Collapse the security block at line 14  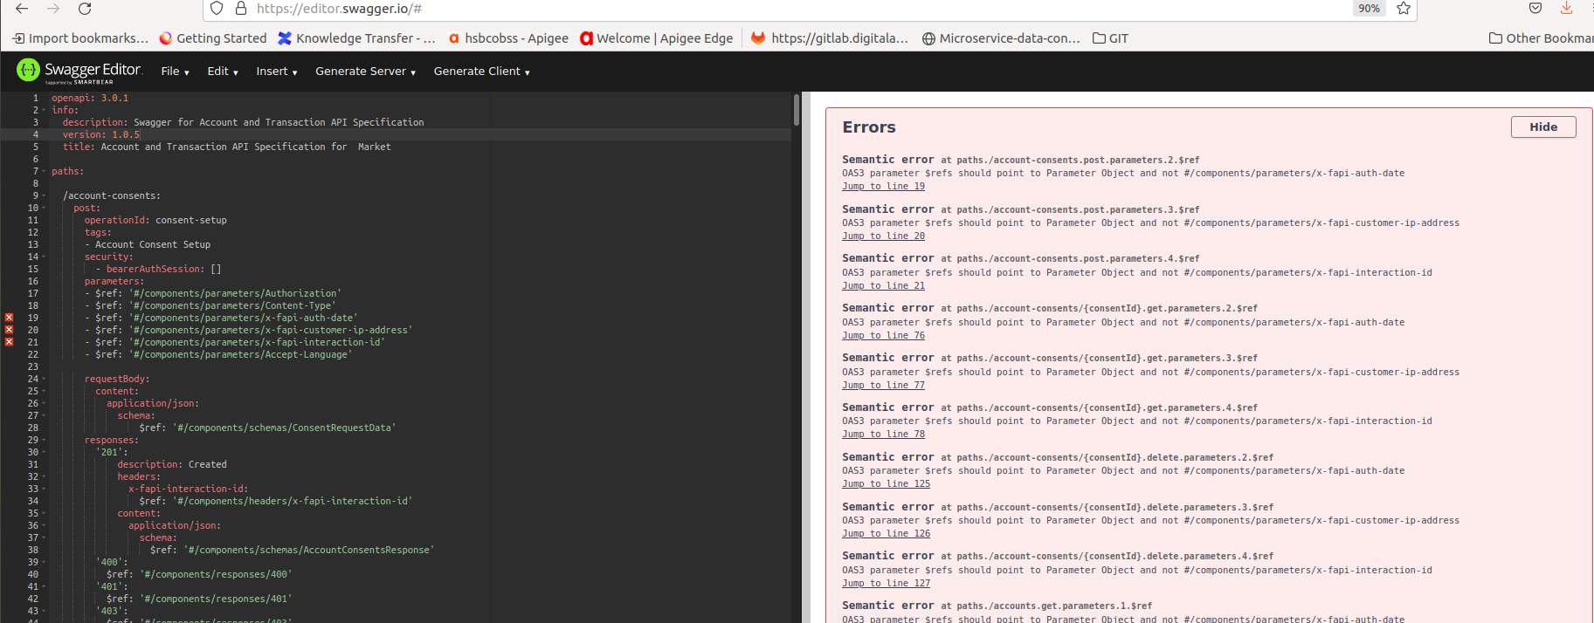(x=44, y=257)
